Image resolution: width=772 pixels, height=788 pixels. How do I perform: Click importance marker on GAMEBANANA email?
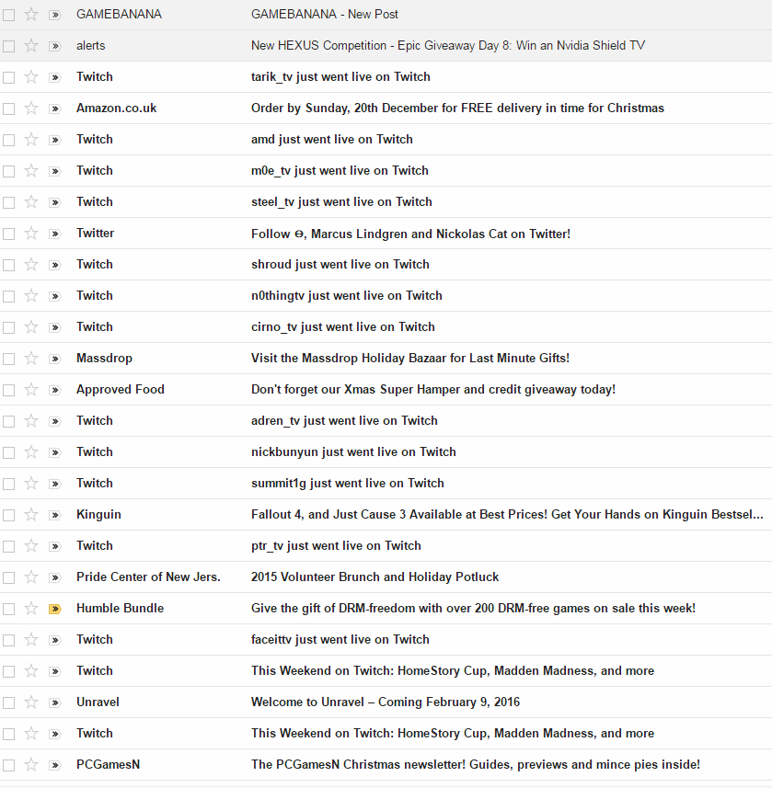point(55,15)
